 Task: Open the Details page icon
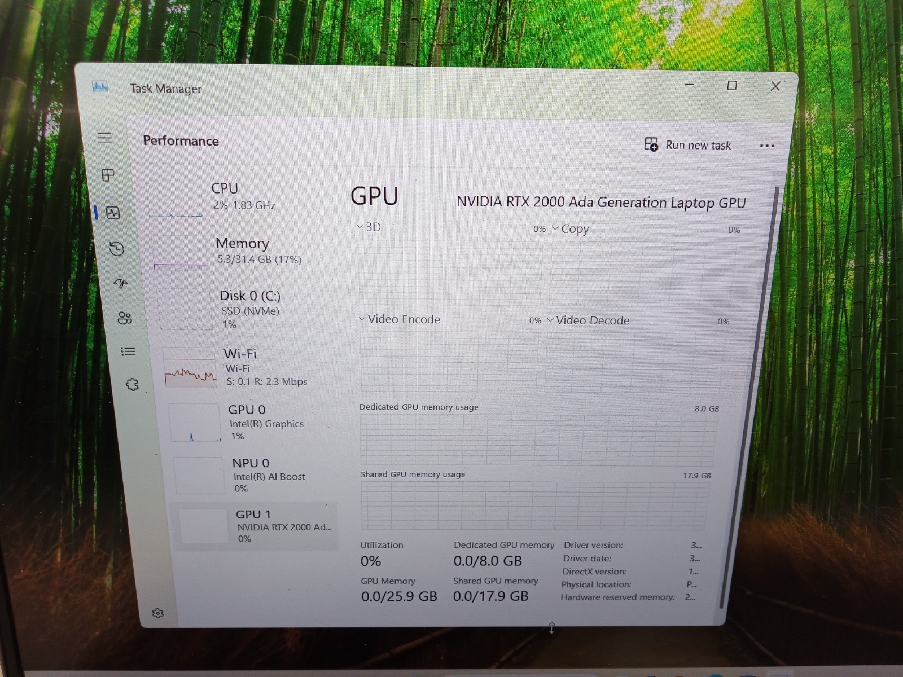[x=128, y=351]
